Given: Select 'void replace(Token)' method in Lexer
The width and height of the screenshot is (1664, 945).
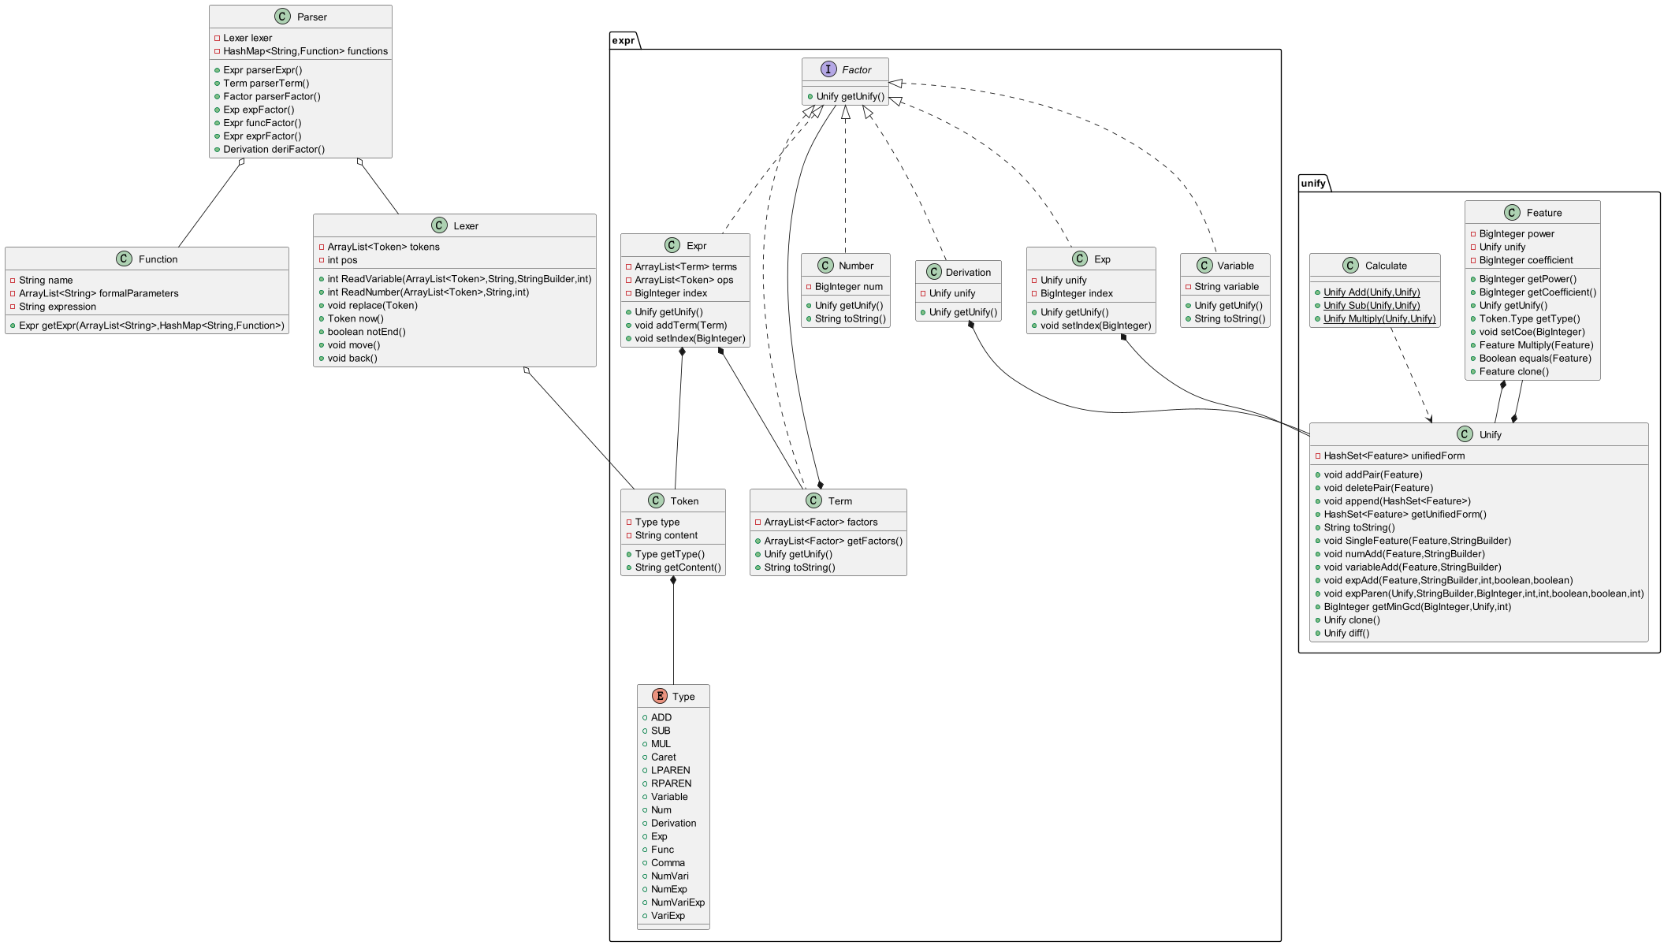Looking at the screenshot, I should [373, 306].
